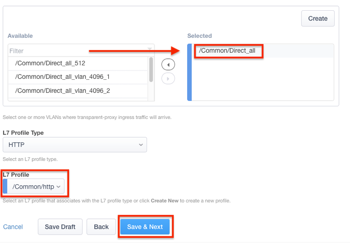The height and width of the screenshot is (251, 350).
Task: Open the L7 Profile Type HTTP dropdown
Action: pyautogui.click(x=75, y=145)
